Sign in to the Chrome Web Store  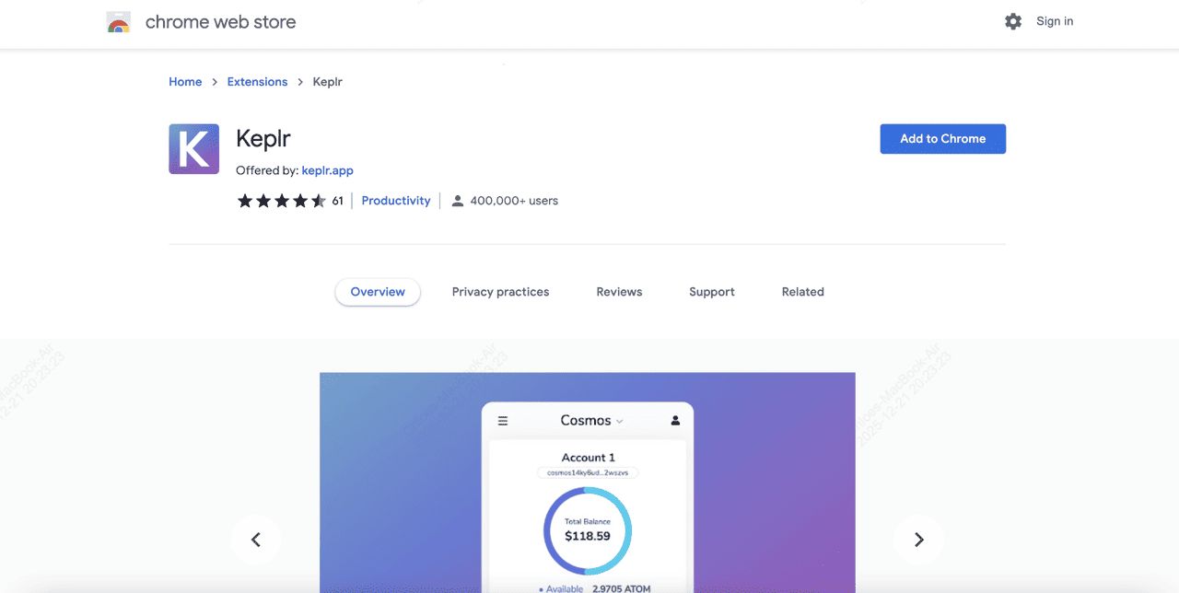pyautogui.click(x=1054, y=20)
